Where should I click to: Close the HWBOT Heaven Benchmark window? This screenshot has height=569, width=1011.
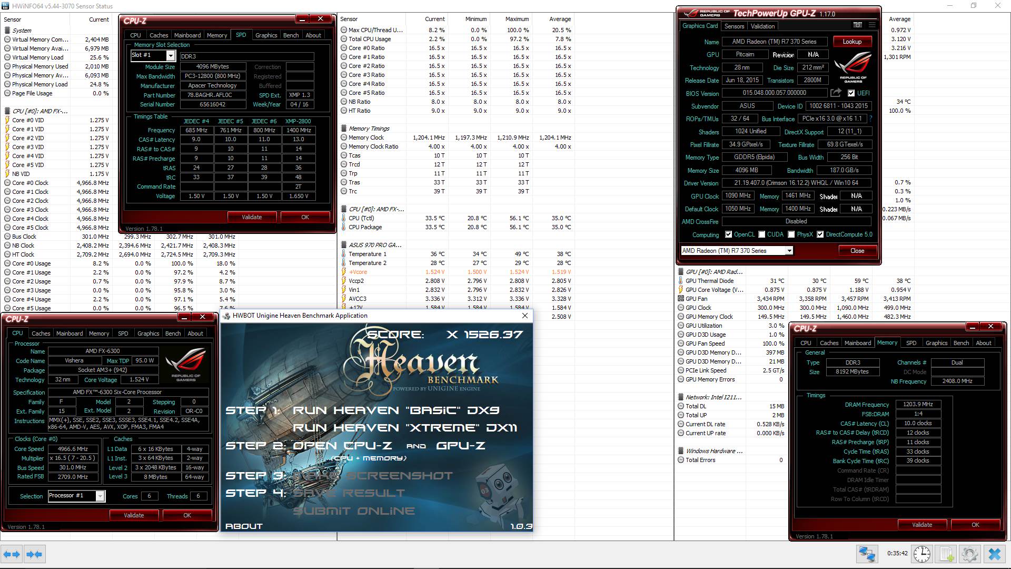[x=524, y=316]
